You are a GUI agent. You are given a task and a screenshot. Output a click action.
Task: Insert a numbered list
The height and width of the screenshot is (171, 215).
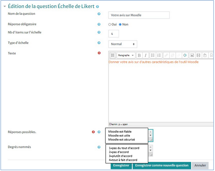(x=159, y=55)
